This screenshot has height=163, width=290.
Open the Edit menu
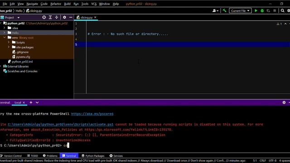[12, 4]
